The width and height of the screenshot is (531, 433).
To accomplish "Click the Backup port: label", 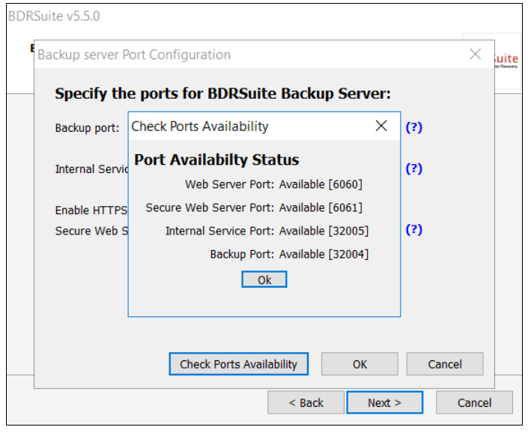I will point(87,128).
